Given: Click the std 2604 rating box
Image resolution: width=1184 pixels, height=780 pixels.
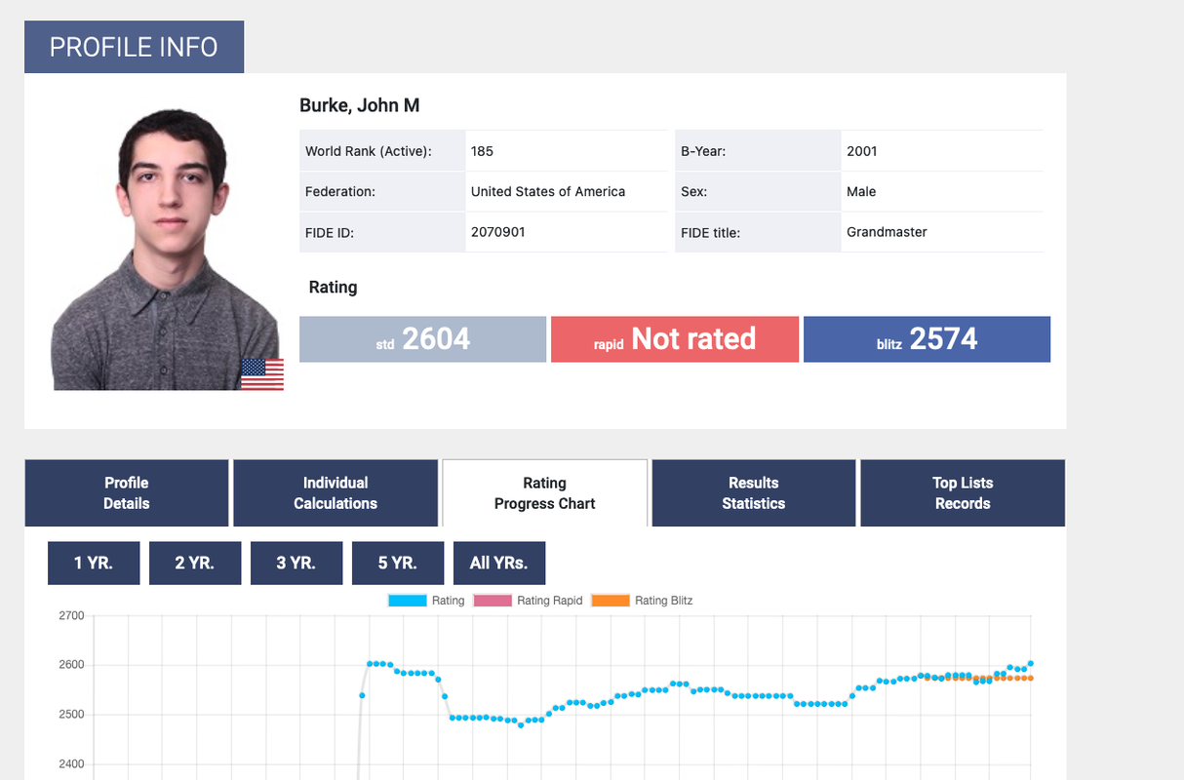Looking at the screenshot, I should (x=422, y=339).
